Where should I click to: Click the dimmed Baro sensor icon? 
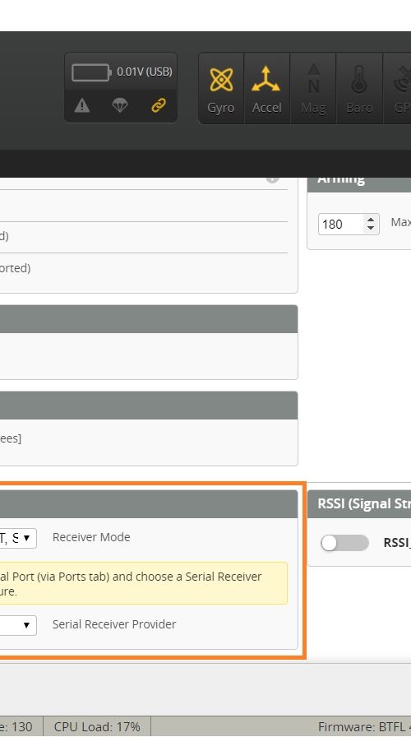coord(359,88)
